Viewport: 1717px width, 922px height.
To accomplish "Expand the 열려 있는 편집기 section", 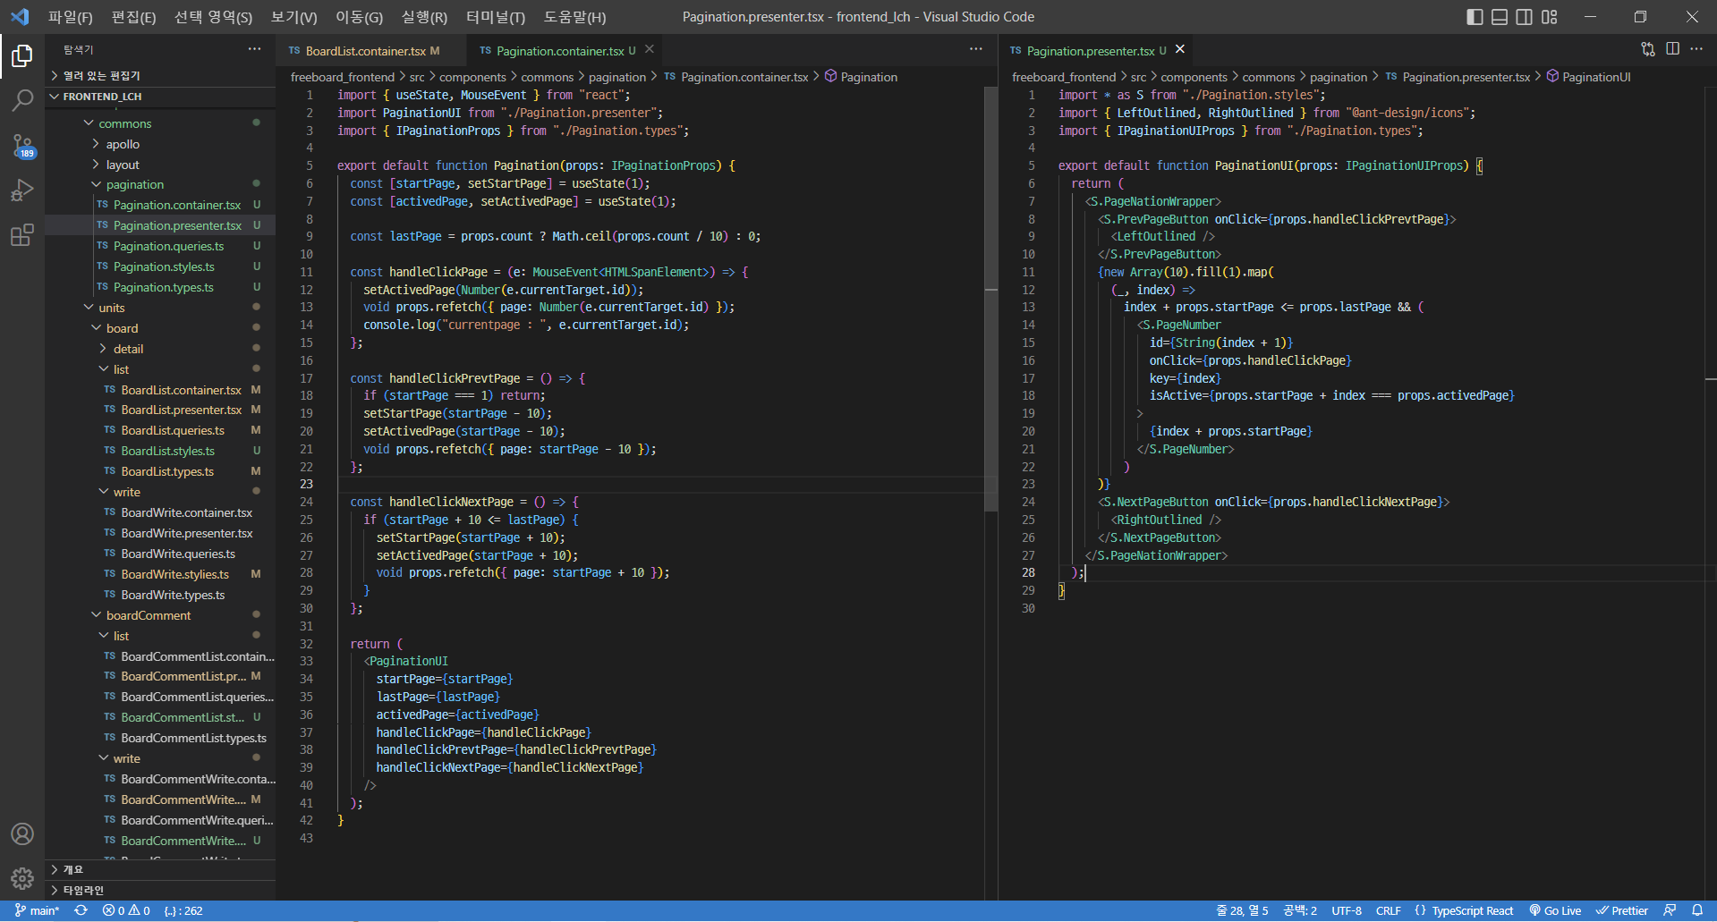I will (101, 75).
